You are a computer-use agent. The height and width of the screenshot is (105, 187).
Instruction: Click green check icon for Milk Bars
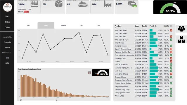coord(171,71)
